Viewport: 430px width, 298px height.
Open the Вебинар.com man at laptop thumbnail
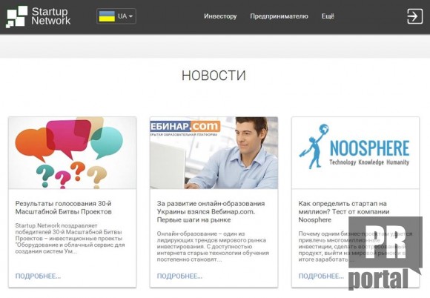214,153
